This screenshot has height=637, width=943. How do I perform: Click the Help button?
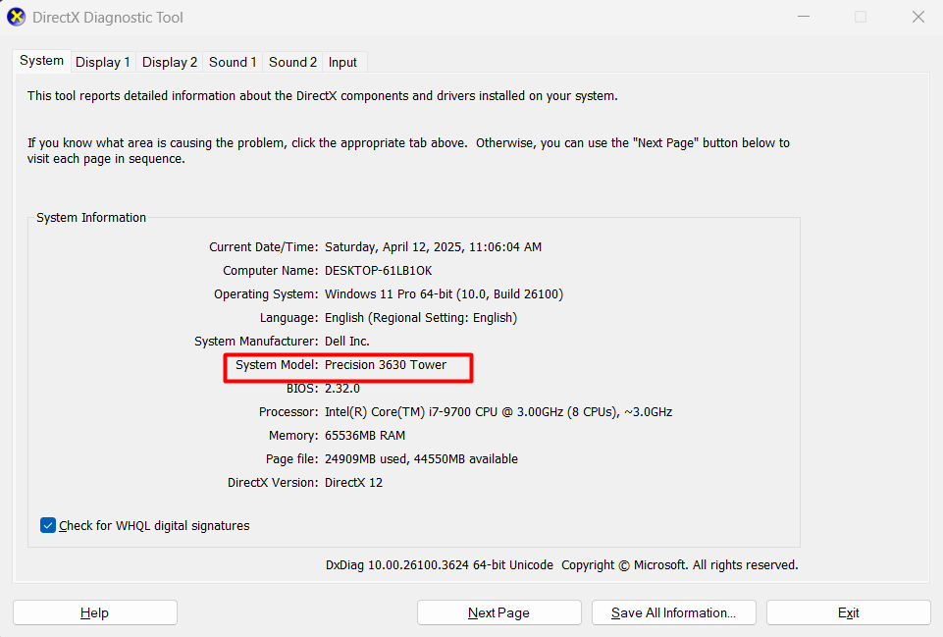point(95,612)
